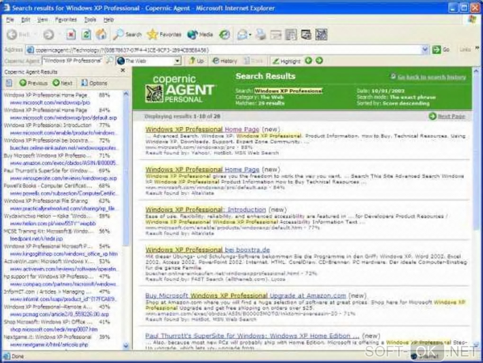Image resolution: width=483 pixels, height=363 pixels.
Task: Open the Edit menu
Action: [x=26, y=19]
